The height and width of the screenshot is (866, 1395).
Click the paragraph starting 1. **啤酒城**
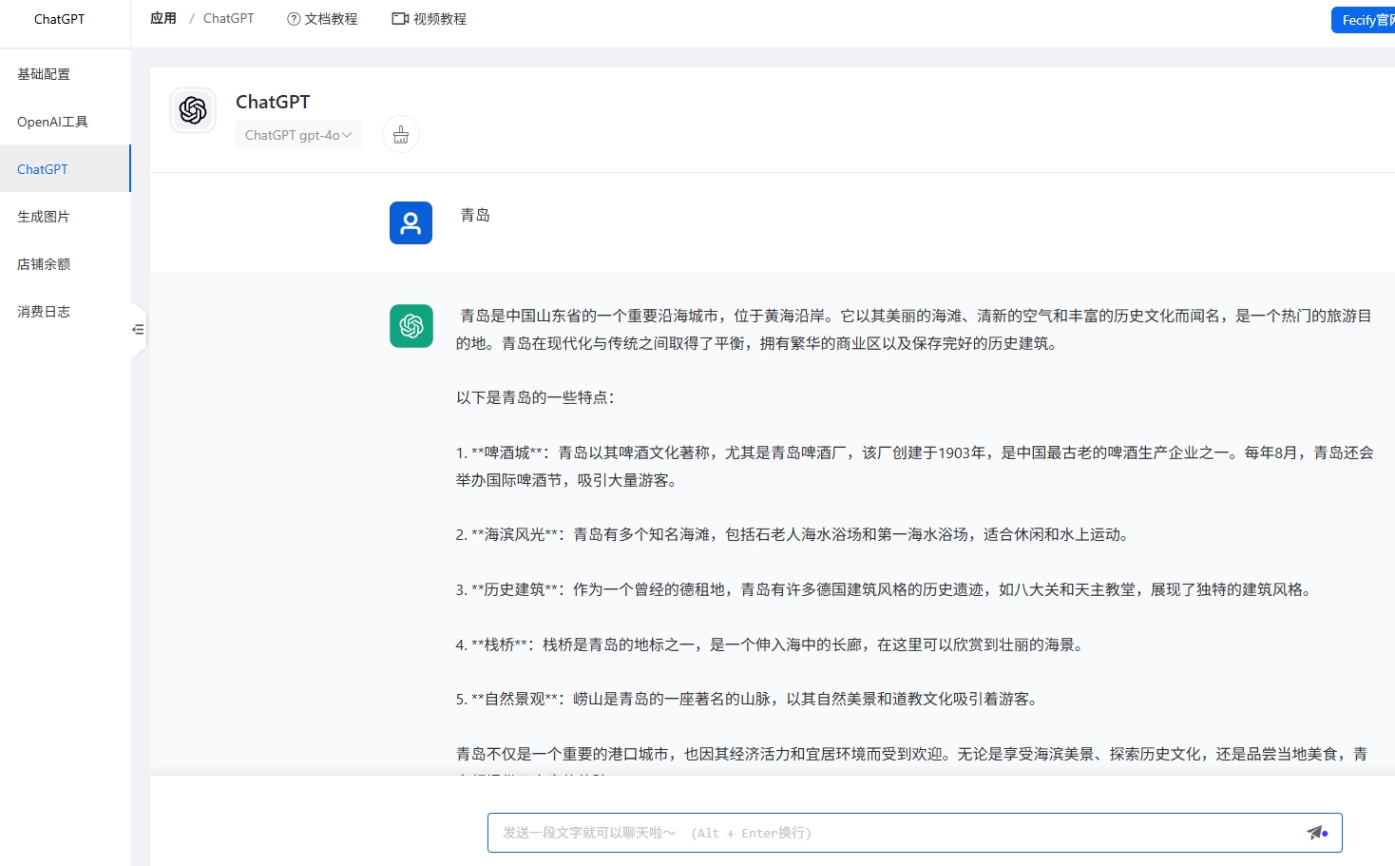[x=915, y=466]
